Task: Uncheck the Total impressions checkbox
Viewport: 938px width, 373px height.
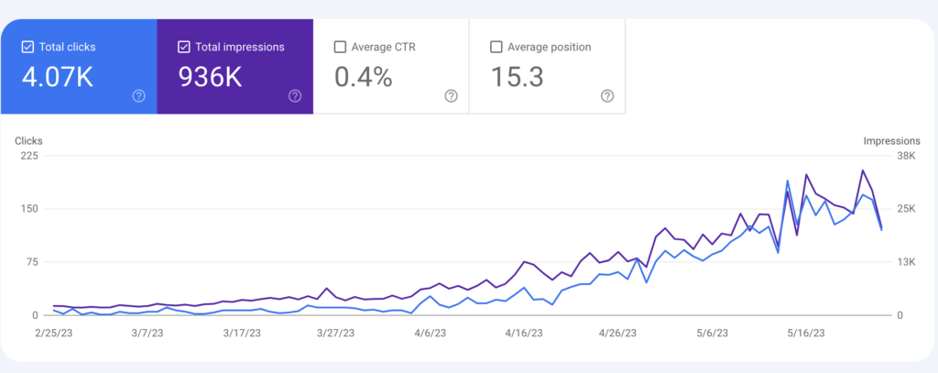Action: tap(183, 47)
